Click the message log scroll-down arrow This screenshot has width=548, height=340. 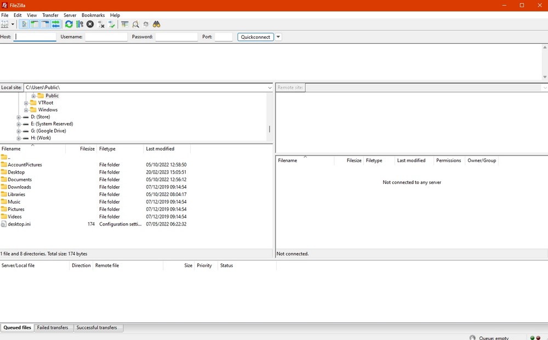(x=545, y=77)
